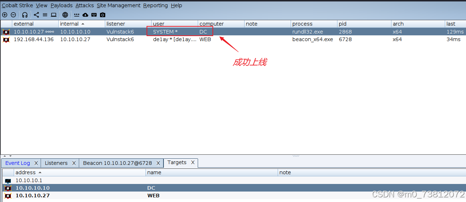Switch to the Target Table laptop icon
This screenshot has height=202, width=466.
pos(54,15)
